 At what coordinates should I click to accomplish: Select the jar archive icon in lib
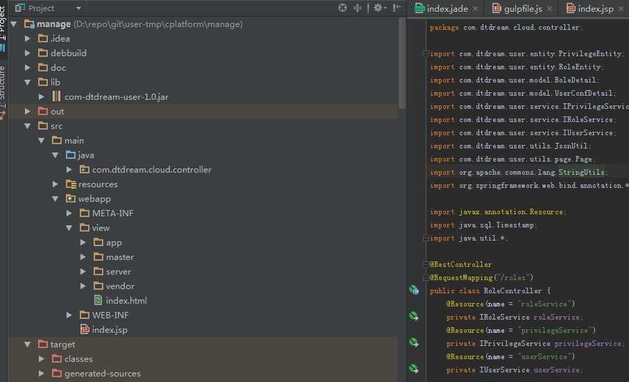coord(57,96)
